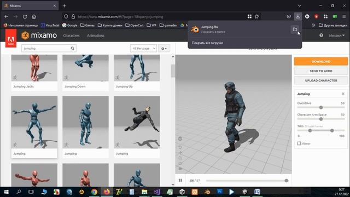Click the Pocket save icon in toolbar

(x=289, y=16)
